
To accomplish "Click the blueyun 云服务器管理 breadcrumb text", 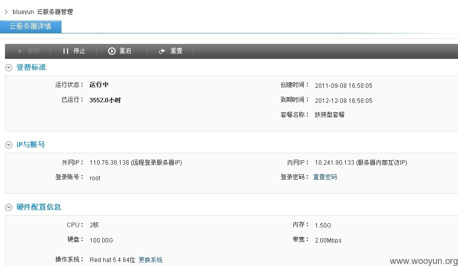I will tap(43, 12).
